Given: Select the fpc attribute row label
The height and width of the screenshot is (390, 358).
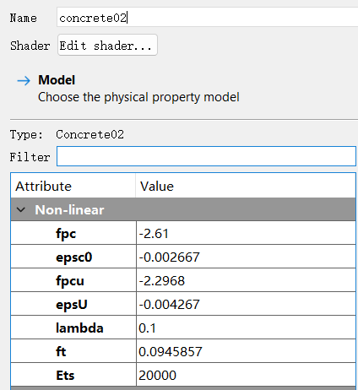Looking at the screenshot, I should pos(66,234).
